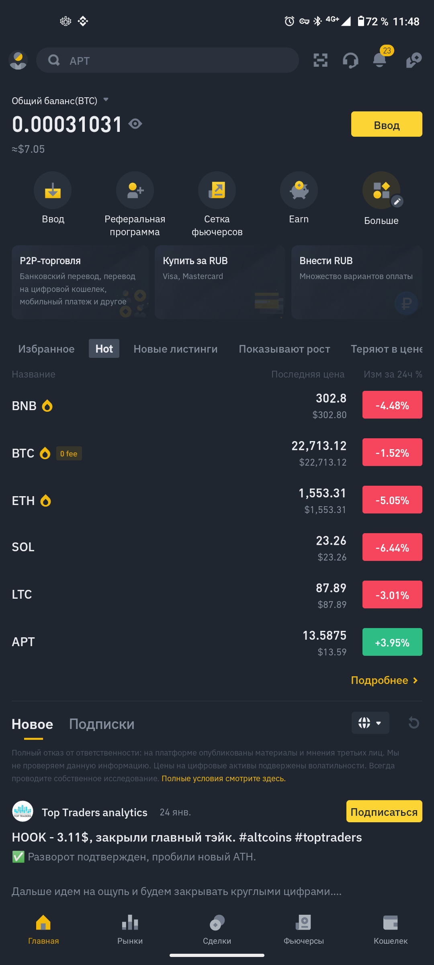Switch to the Новые листинги tab

tap(176, 349)
